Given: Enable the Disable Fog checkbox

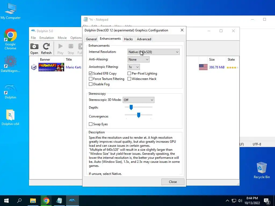Looking at the screenshot, I should click(91, 84).
